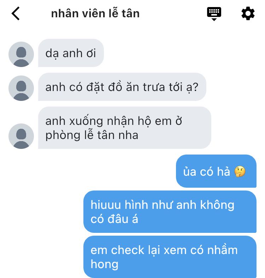Select the 'dạ anh ơi' message bubble
Screen dimensions: 265x278
pos(71,53)
